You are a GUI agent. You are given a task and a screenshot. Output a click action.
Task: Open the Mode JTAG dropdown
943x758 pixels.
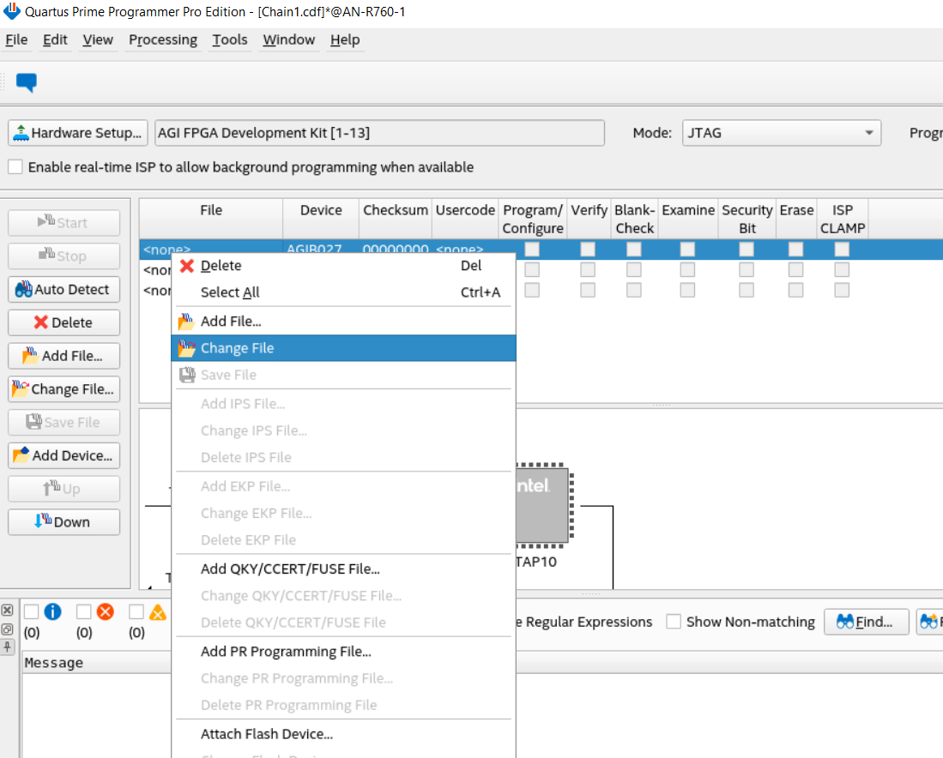(782, 133)
